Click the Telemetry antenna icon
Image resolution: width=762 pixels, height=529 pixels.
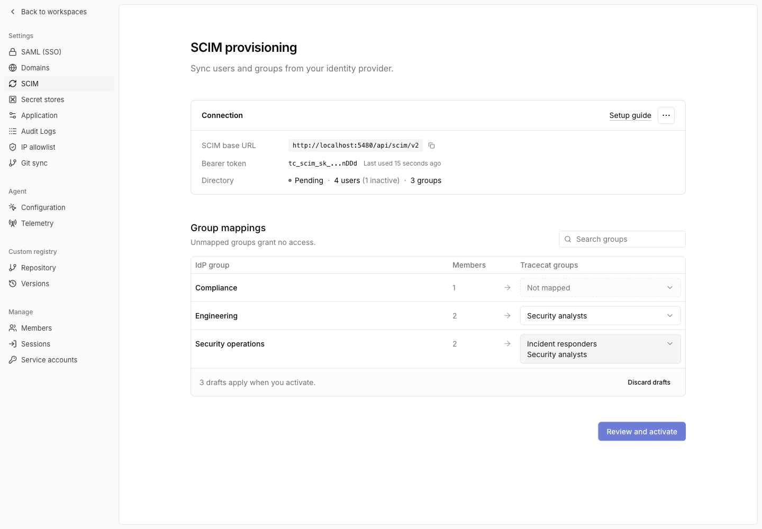[x=13, y=223]
